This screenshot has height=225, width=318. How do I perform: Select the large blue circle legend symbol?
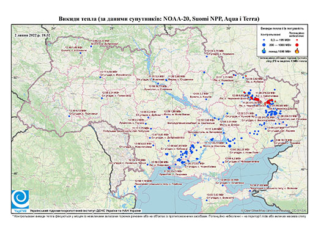264,45
